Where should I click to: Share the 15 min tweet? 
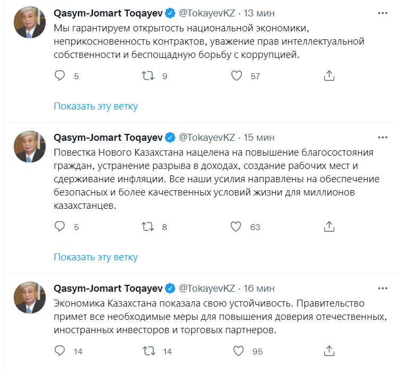[329, 227]
